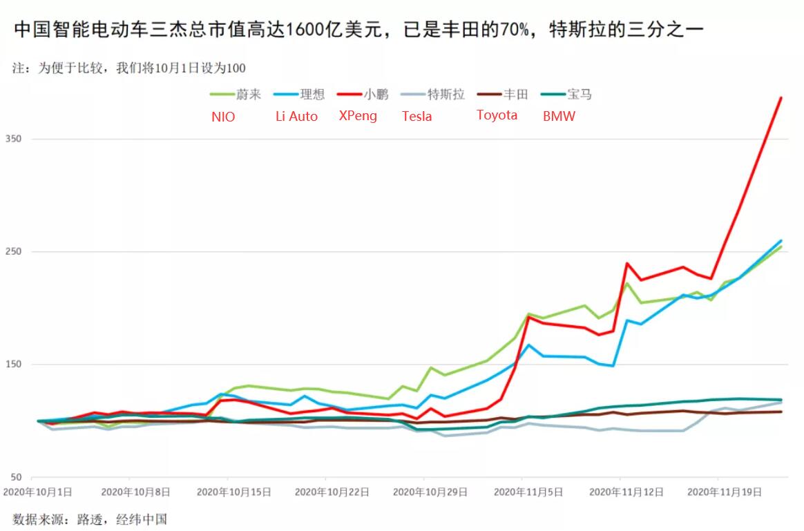Click the gray 特斯拉 legend marker
Screen dimensions: 804x531
tap(412, 95)
